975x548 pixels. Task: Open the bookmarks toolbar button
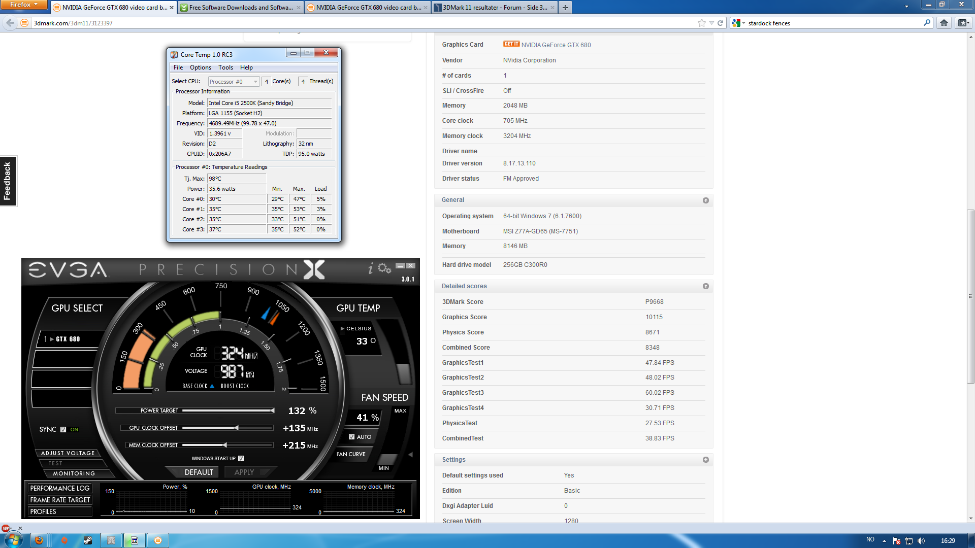click(x=963, y=23)
